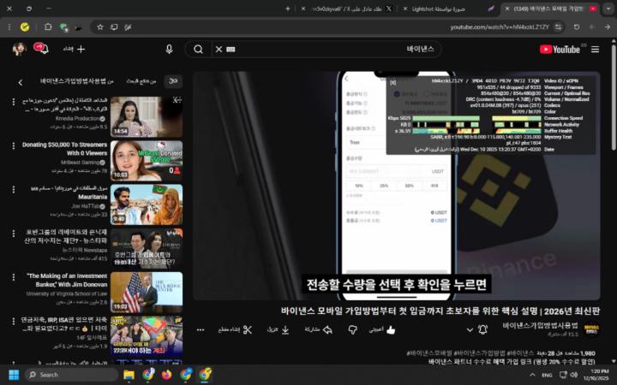
Task: Select the 'الكل' filter chip
Action: pyautogui.click(x=173, y=81)
